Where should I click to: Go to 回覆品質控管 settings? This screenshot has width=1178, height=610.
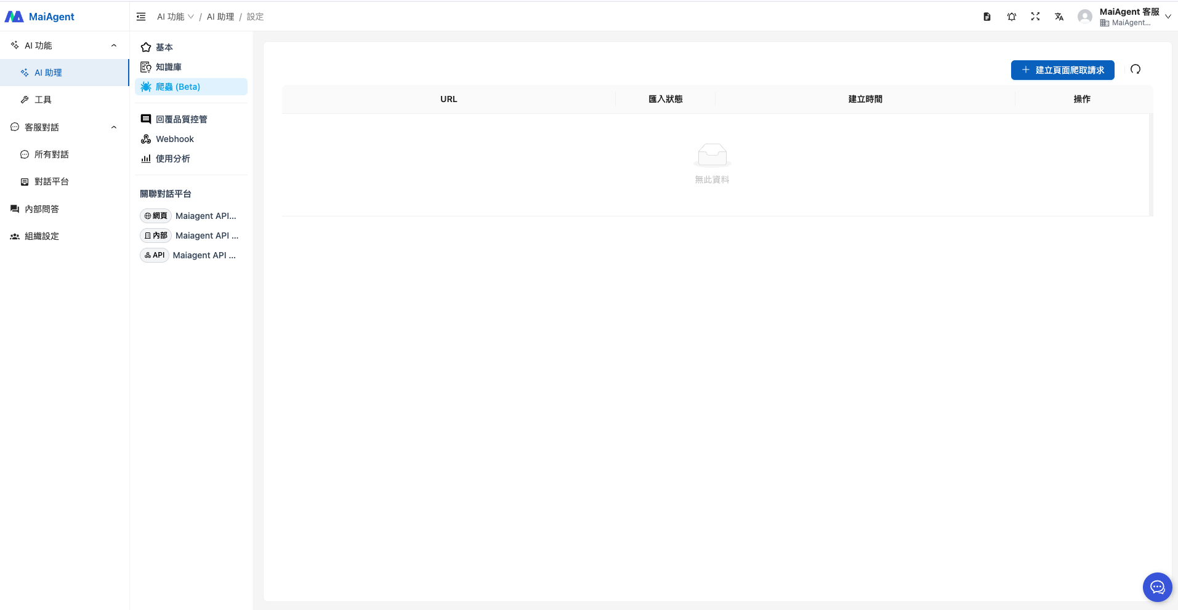[x=181, y=119]
